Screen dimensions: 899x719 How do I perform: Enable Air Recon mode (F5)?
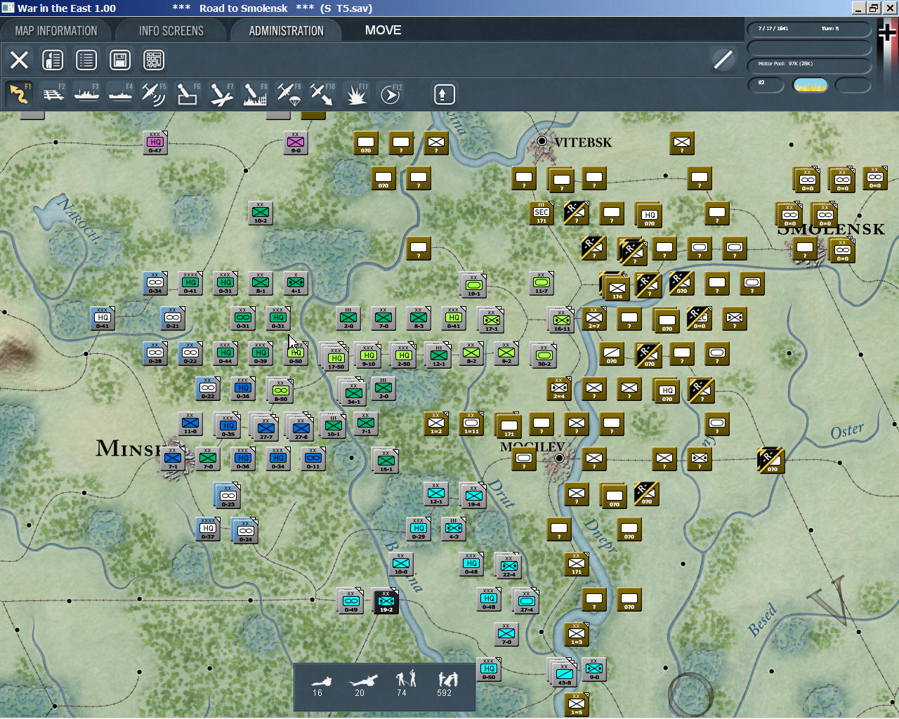(x=154, y=94)
